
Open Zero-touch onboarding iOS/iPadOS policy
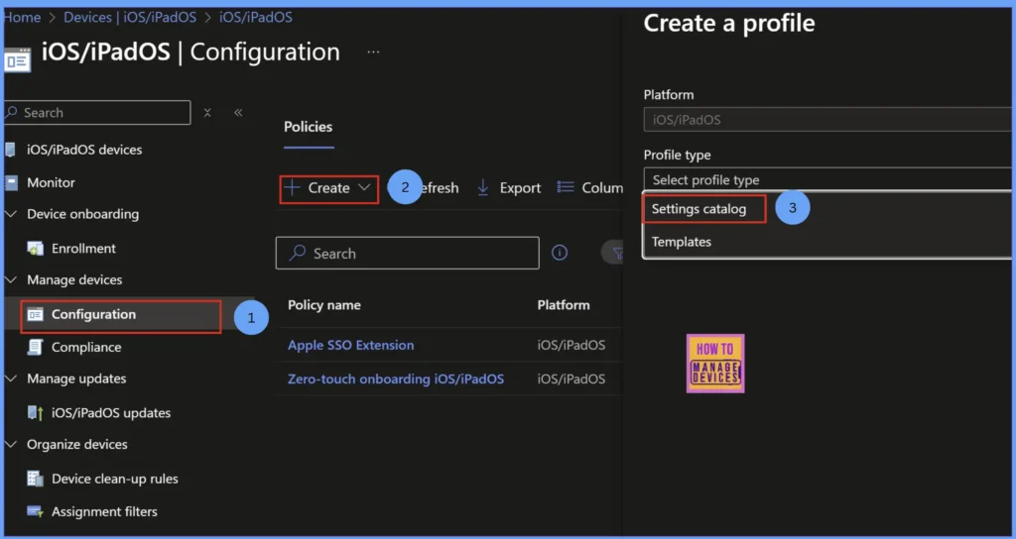(396, 379)
